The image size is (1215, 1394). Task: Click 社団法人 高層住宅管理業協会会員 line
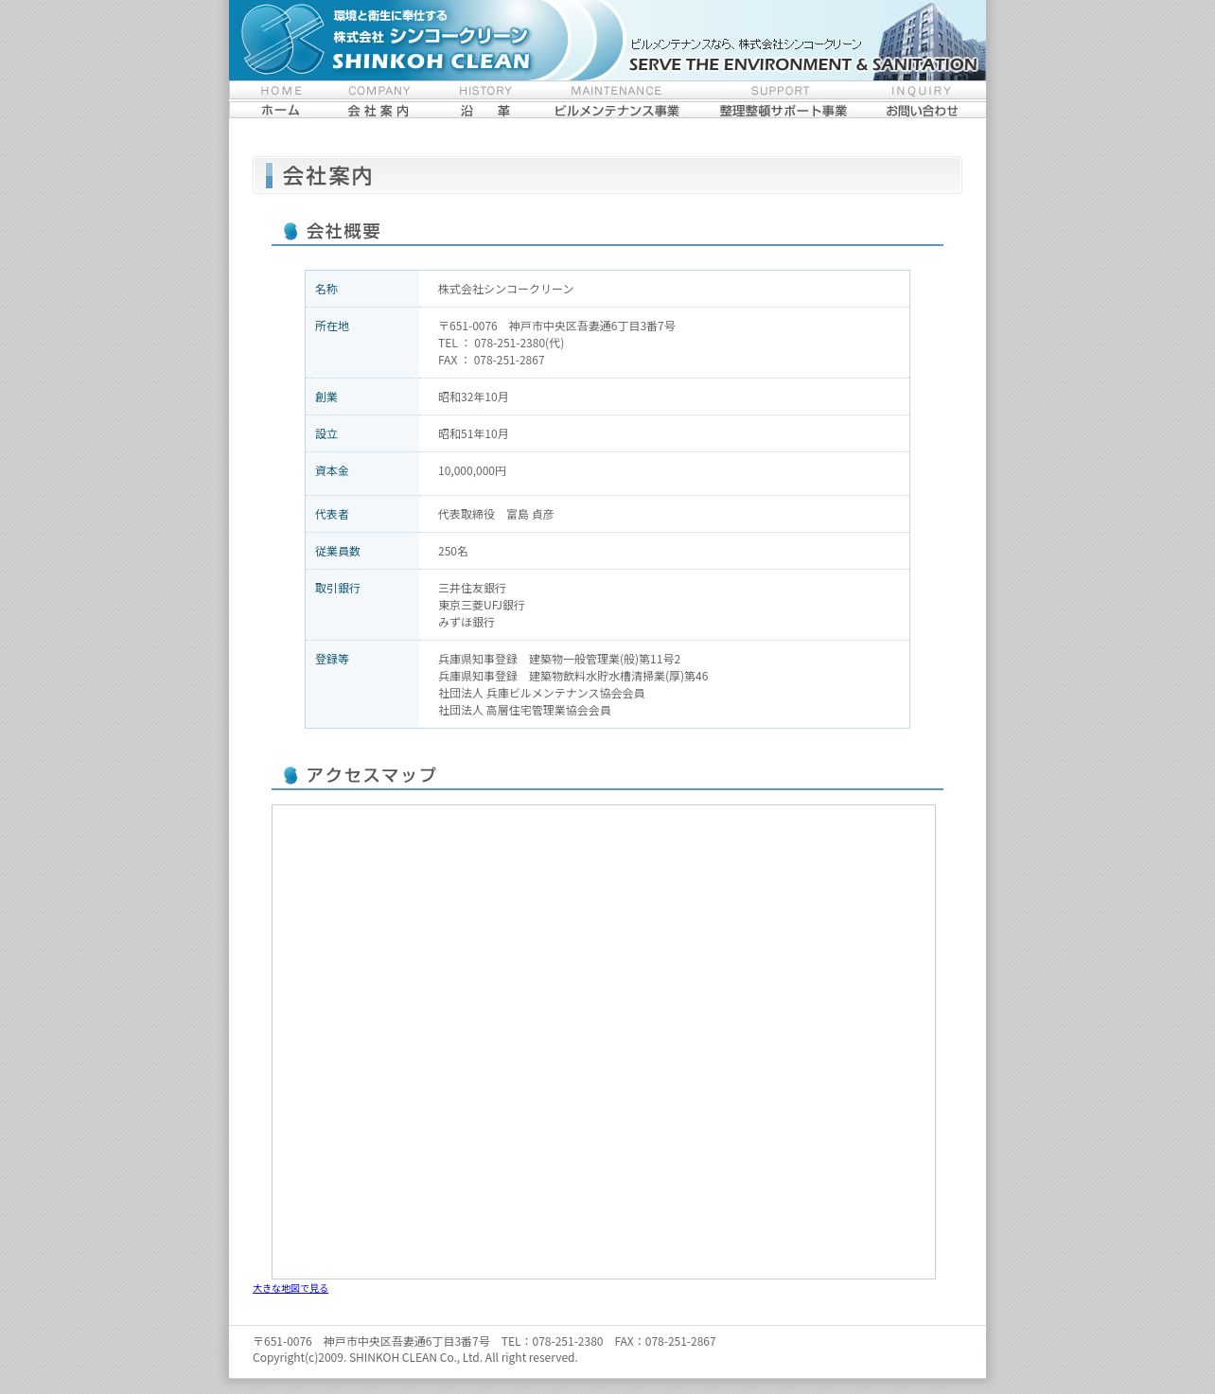[x=524, y=710]
